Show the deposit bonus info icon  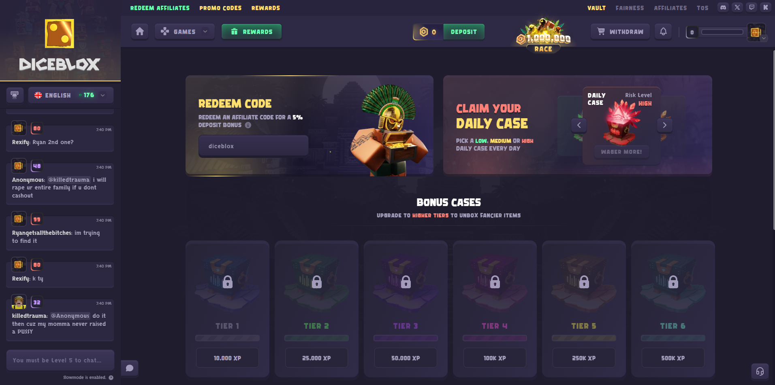coord(248,125)
